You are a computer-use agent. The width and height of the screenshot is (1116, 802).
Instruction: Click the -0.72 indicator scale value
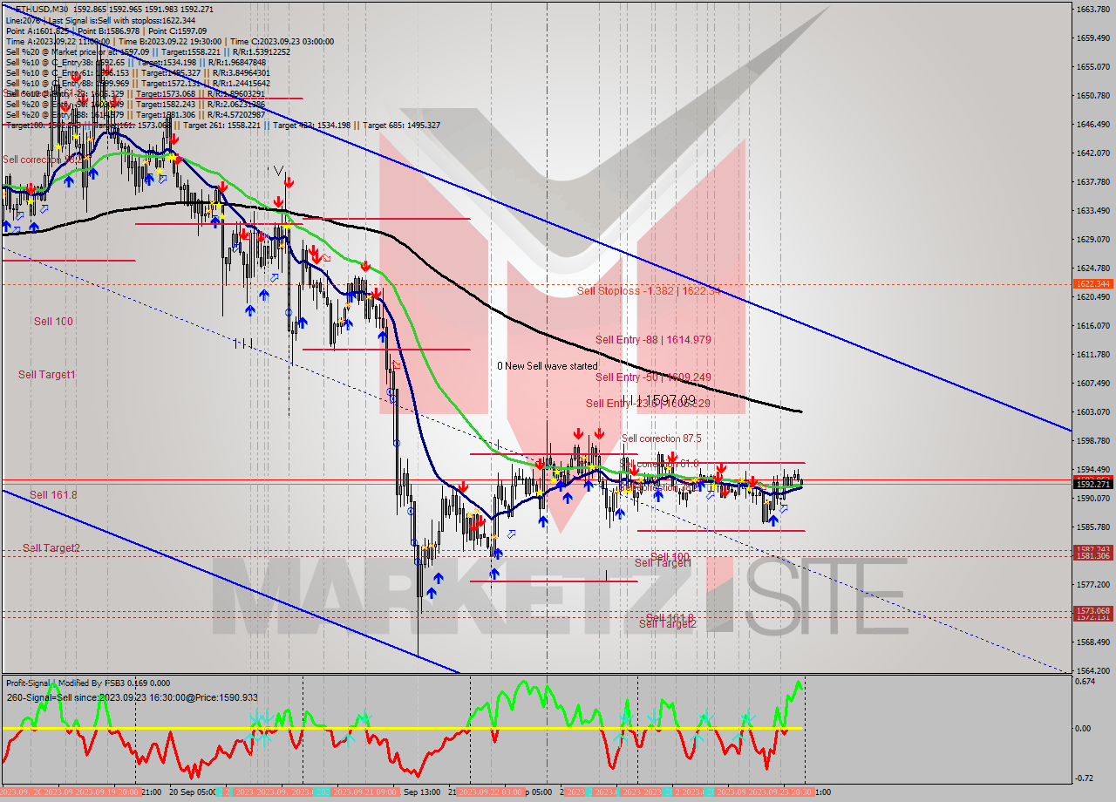pos(1085,778)
